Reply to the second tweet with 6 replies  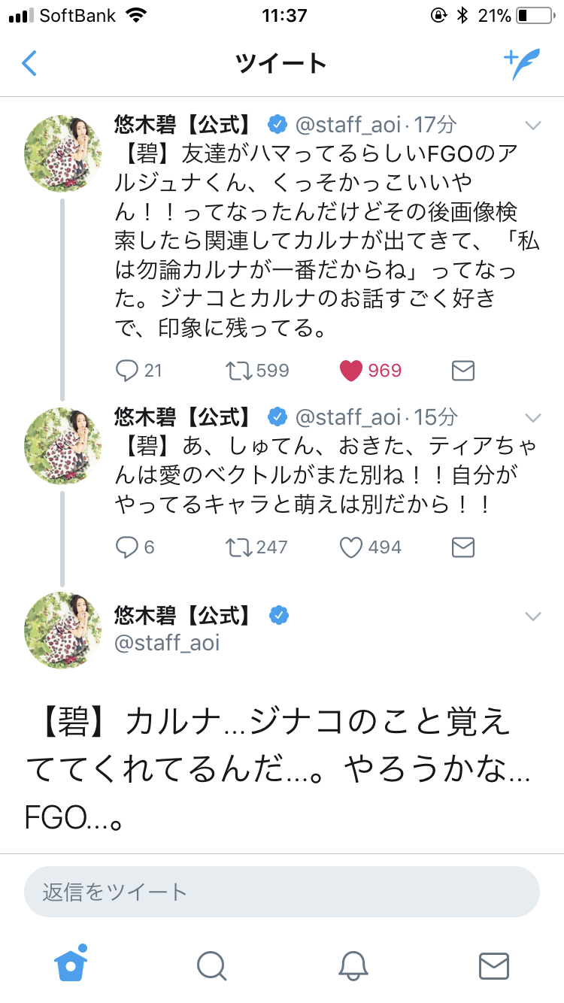click(x=127, y=547)
